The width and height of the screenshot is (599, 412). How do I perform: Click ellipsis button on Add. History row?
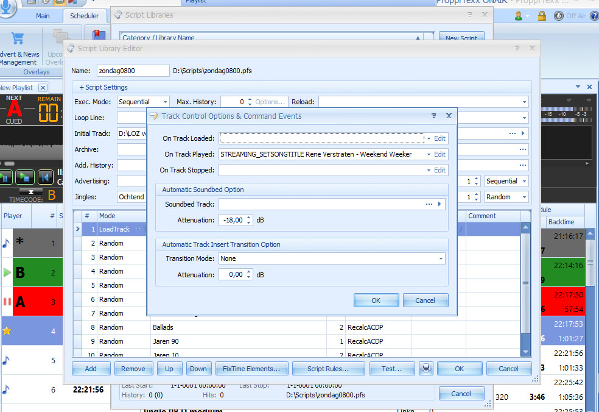point(522,165)
